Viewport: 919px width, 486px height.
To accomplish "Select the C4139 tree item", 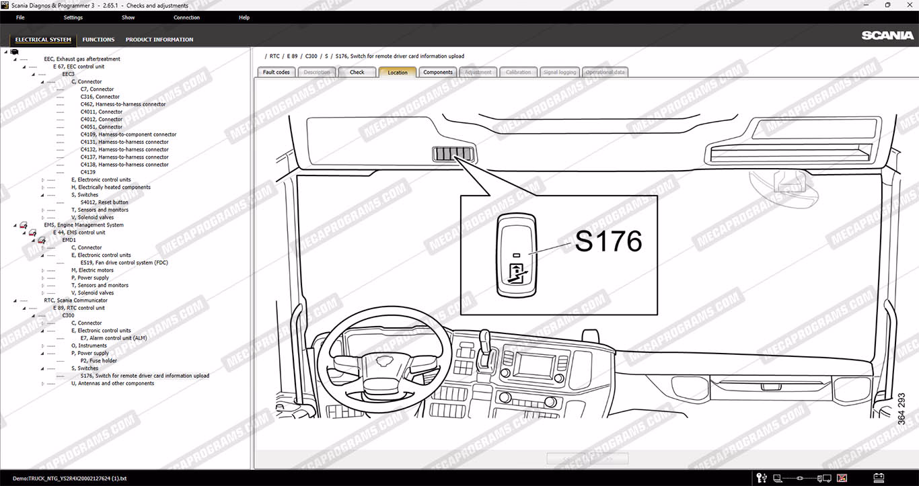I will pos(87,172).
